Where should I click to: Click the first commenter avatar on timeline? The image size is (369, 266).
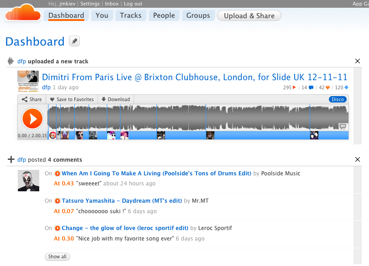pyautogui.click(x=53, y=135)
